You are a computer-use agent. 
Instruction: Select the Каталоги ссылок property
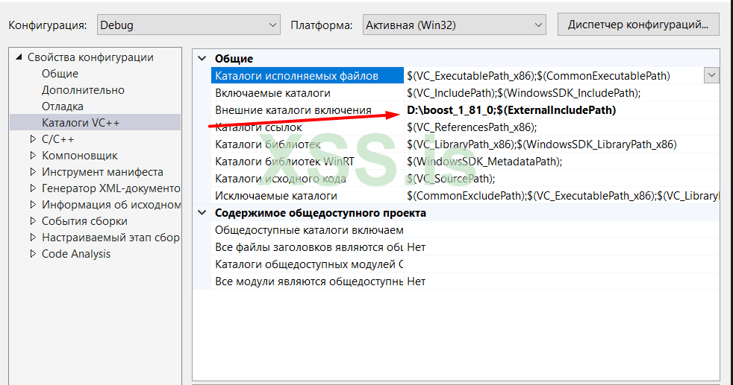(x=307, y=127)
